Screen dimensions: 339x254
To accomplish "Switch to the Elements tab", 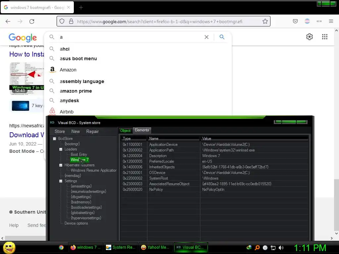I will click(x=142, y=130).
